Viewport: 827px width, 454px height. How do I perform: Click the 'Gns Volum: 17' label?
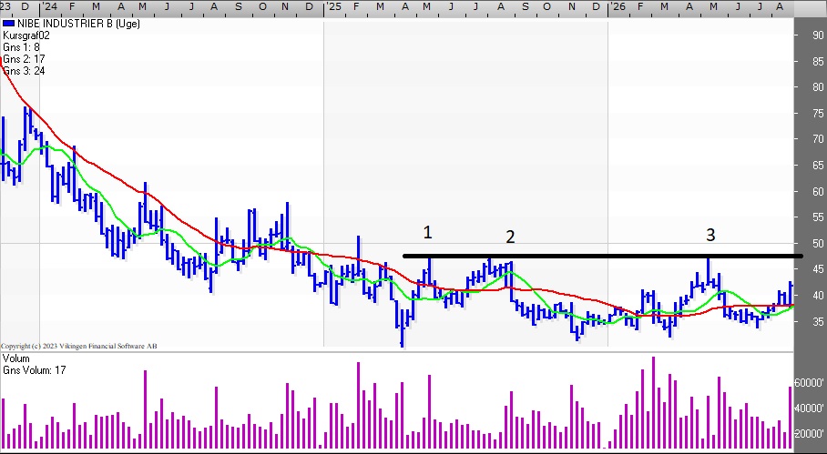pos(35,370)
